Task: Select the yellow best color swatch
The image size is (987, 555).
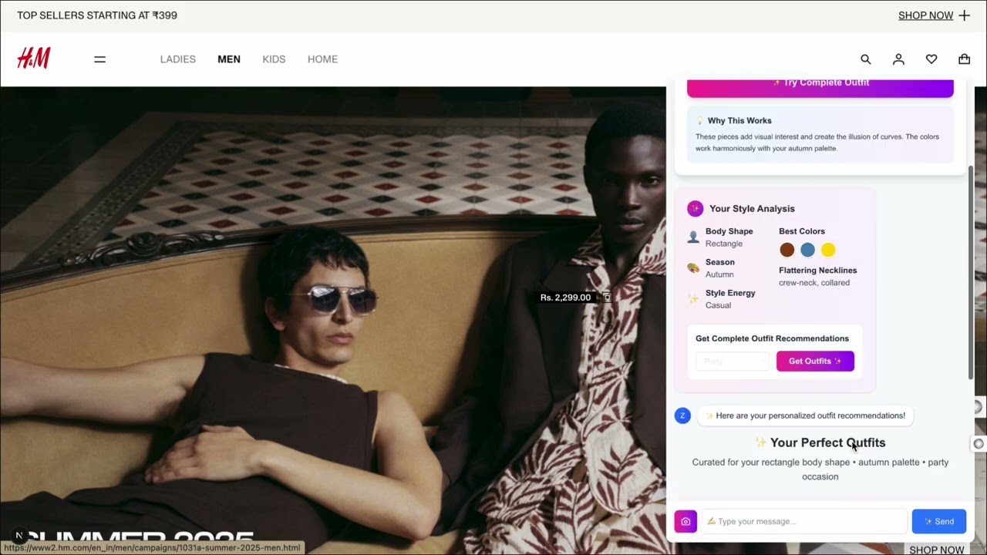Action: coord(828,250)
